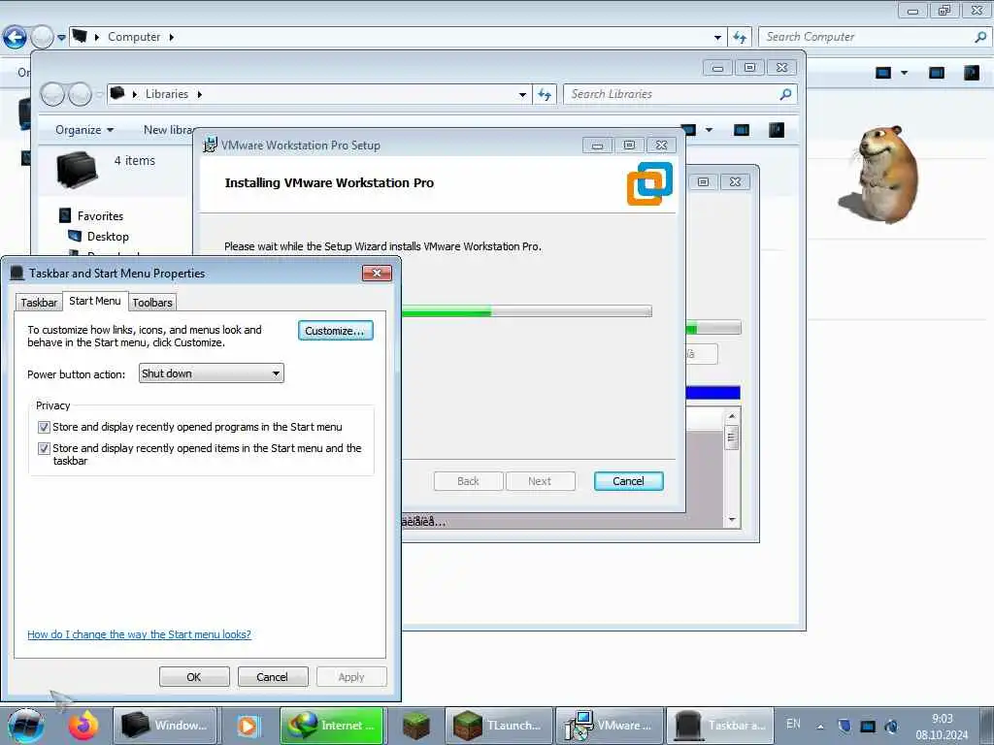
Task: Click the walking hamster desktop pet
Action: 879,173
